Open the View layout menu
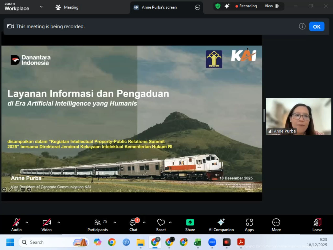This screenshot has height=250, width=333. (272, 6)
